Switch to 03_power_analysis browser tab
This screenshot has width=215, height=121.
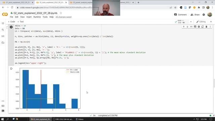pyautogui.click(x=81, y=2)
